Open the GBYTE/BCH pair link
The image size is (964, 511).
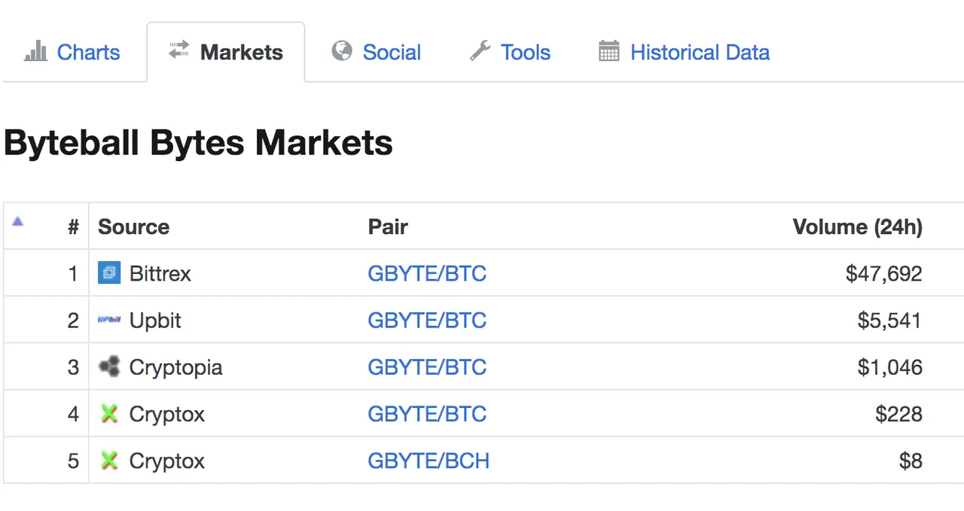429,461
